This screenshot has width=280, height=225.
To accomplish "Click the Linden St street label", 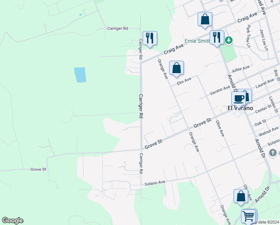I will [274, 104].
